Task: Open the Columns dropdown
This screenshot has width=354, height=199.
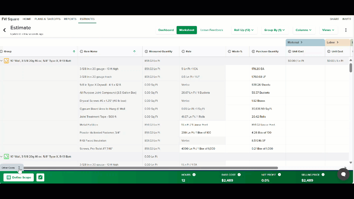Action: coord(303,30)
